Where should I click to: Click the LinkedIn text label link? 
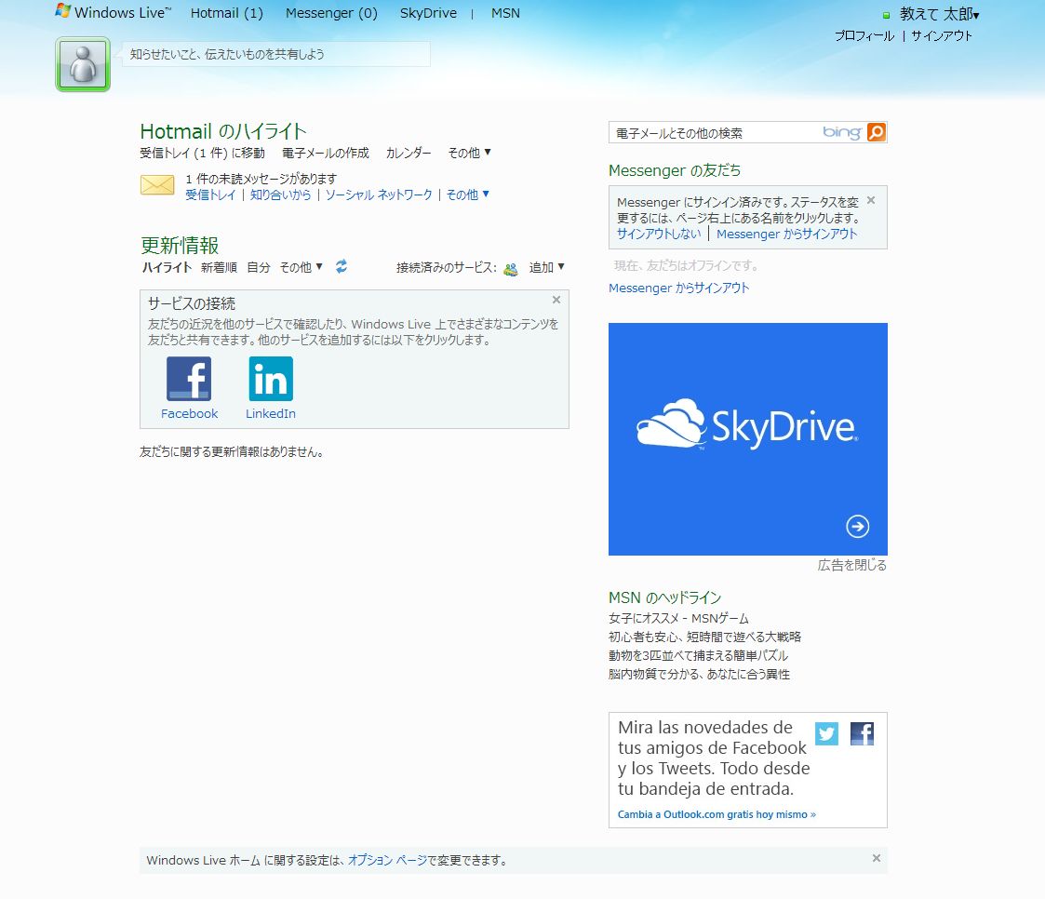[271, 413]
